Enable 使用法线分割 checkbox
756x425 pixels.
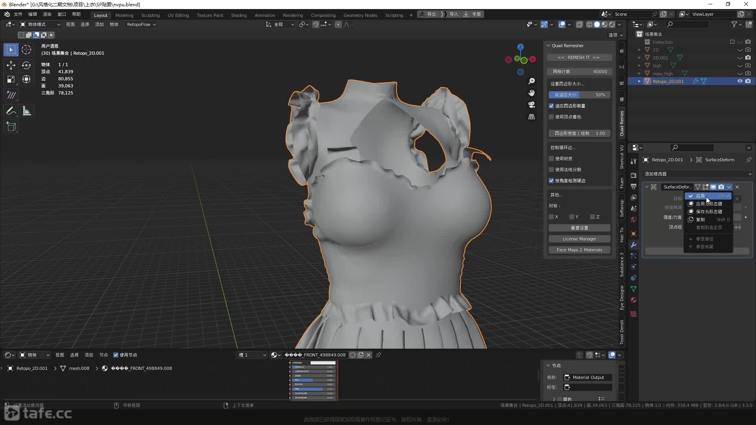(x=551, y=170)
